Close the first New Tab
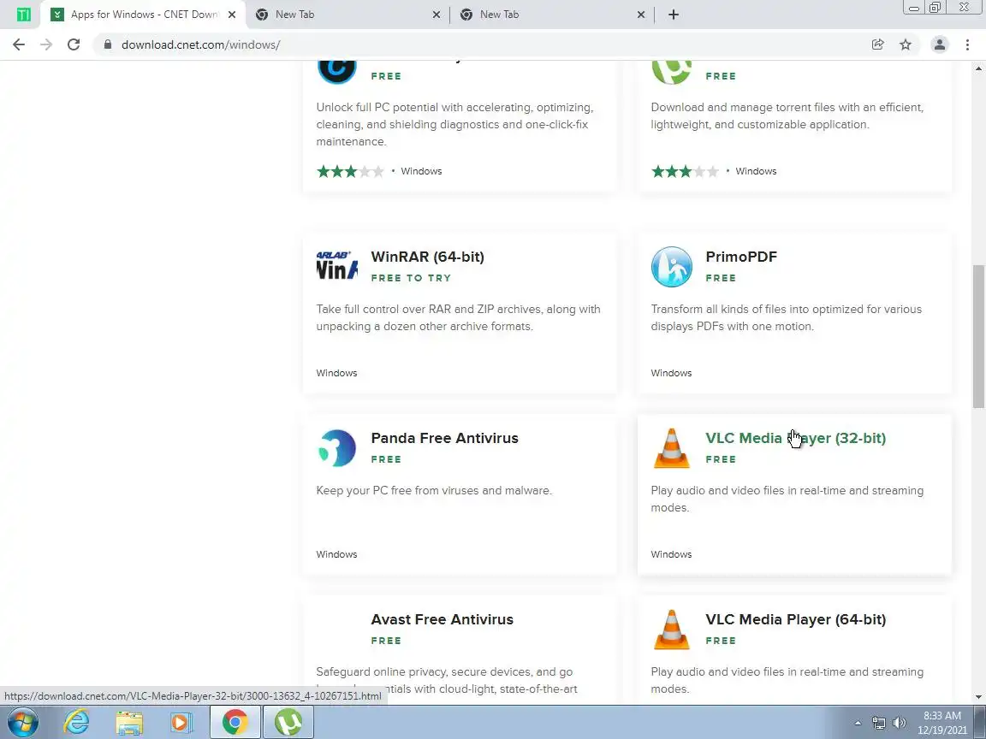The image size is (986, 739). 437,15
